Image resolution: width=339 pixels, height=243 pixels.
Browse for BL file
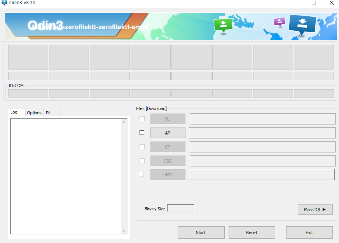tap(168, 119)
